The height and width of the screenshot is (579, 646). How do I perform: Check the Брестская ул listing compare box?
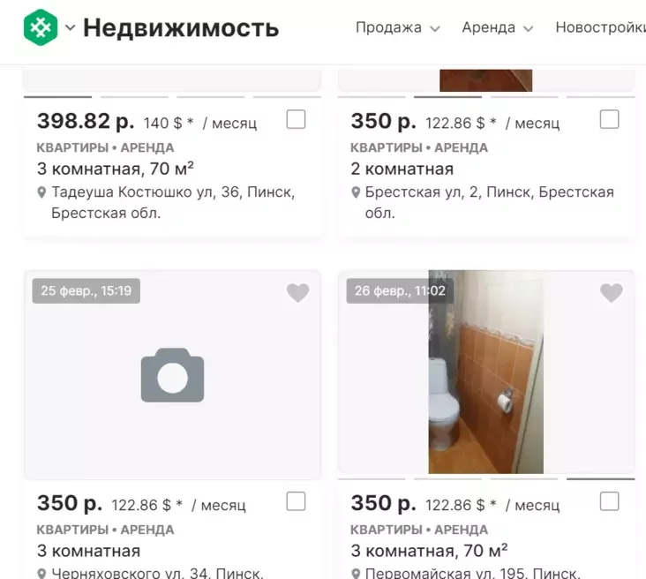pyautogui.click(x=609, y=119)
